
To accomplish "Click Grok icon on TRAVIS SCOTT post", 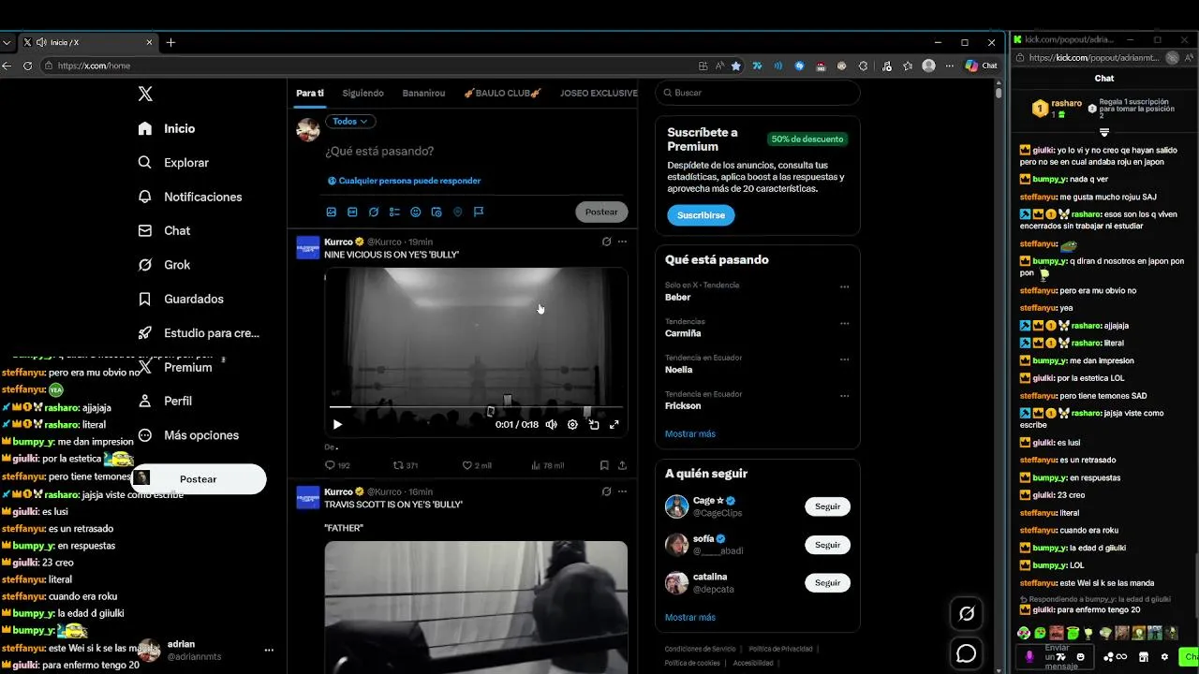I will click(x=606, y=491).
